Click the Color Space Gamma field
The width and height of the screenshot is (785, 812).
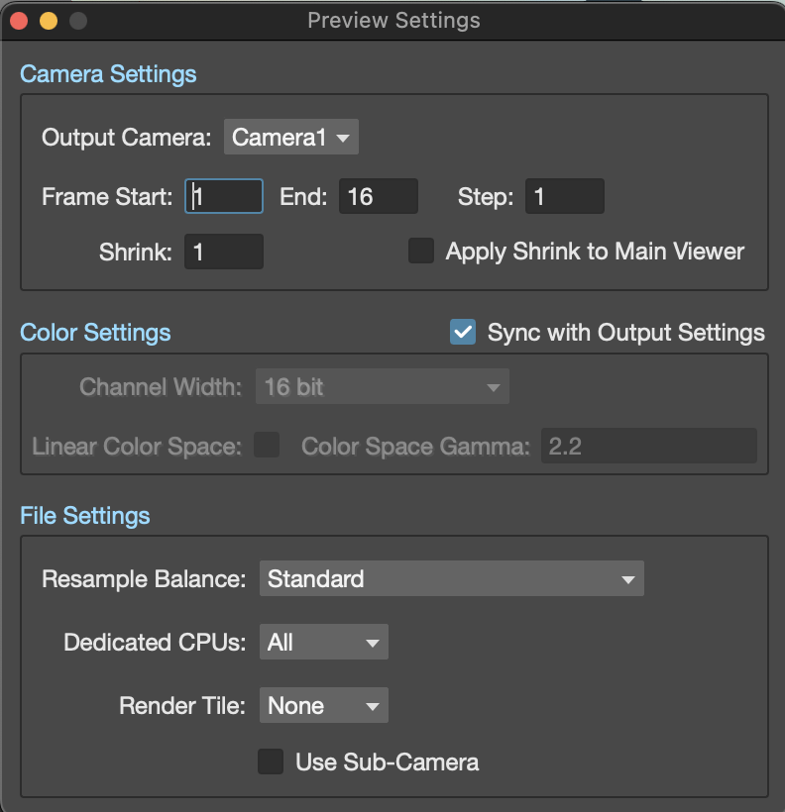648,446
